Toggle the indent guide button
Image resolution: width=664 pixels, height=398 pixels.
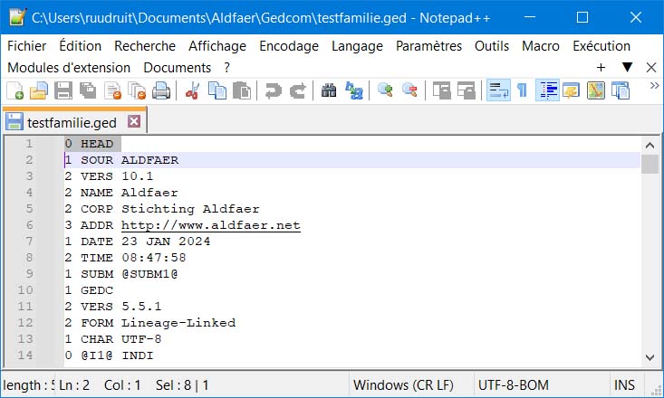pyautogui.click(x=547, y=90)
